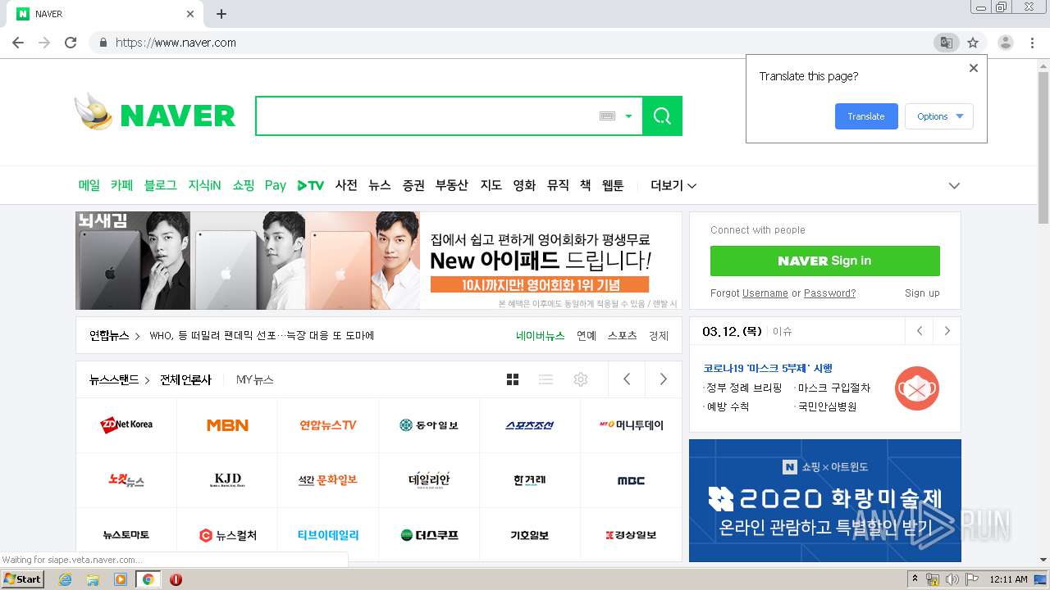The height and width of the screenshot is (590, 1050).
Task: Open the on-screen keyboard icon in search box
Action: tap(607, 116)
